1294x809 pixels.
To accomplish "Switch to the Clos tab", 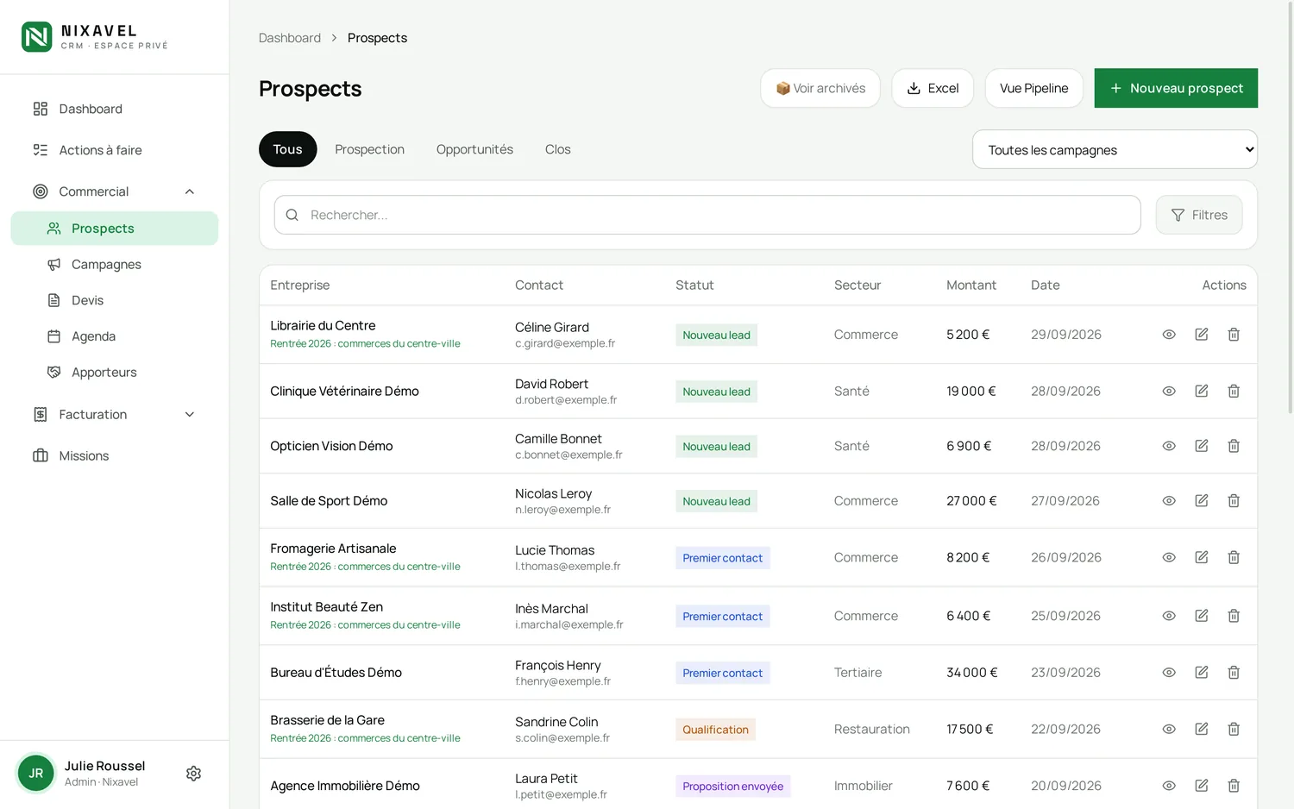I will 558,149.
